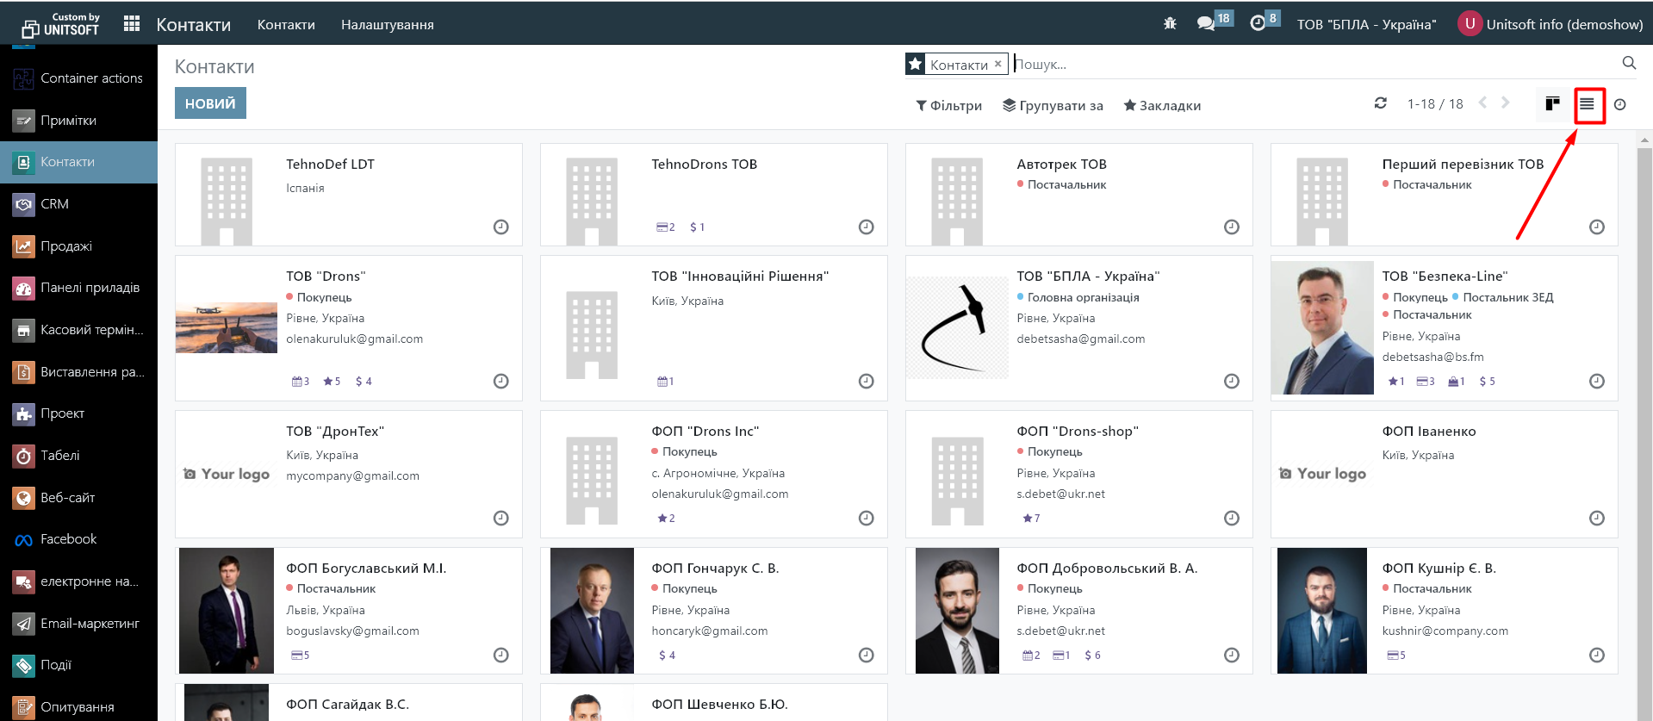The height and width of the screenshot is (721, 1653).
Task: Refresh the contacts list
Action: (1380, 103)
